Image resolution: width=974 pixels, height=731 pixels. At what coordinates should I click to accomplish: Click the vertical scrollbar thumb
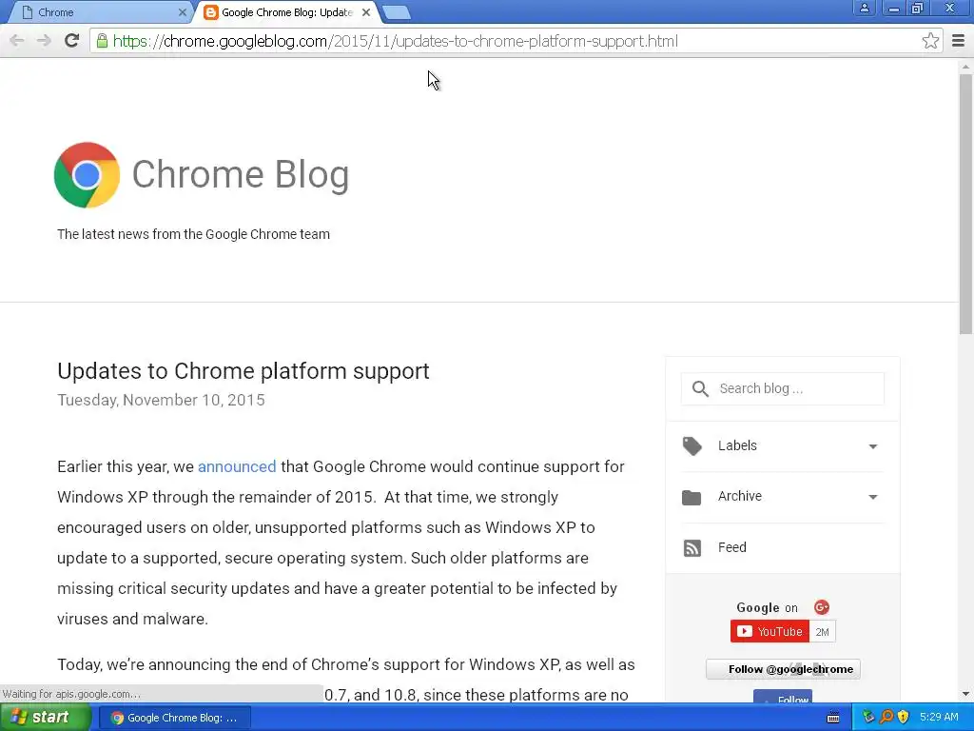(x=965, y=204)
